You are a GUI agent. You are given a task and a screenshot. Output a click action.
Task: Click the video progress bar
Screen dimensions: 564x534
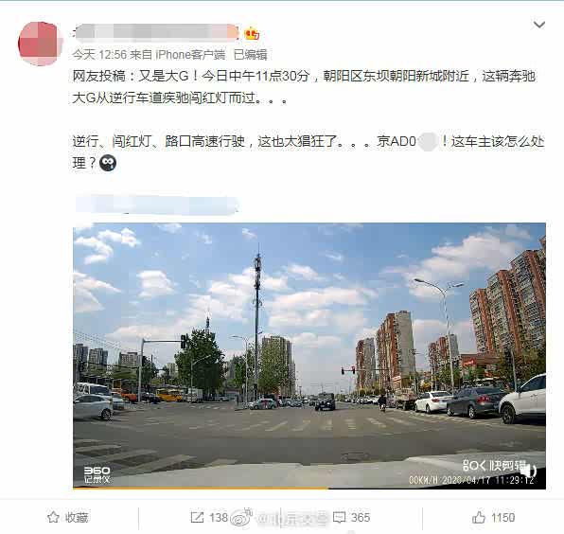point(309,488)
